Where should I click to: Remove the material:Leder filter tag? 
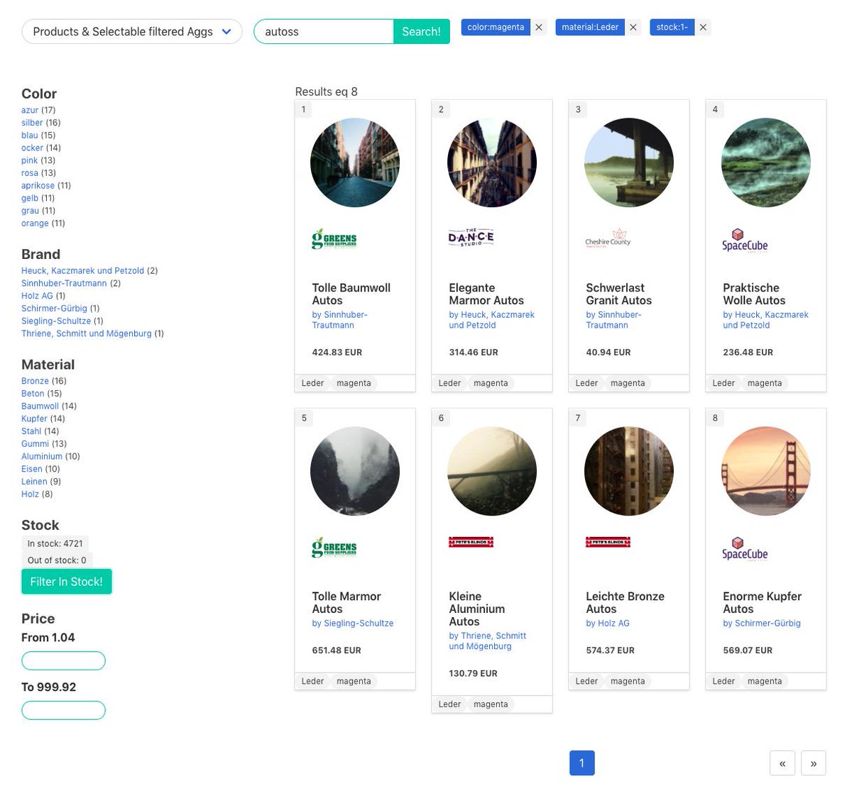(x=633, y=28)
